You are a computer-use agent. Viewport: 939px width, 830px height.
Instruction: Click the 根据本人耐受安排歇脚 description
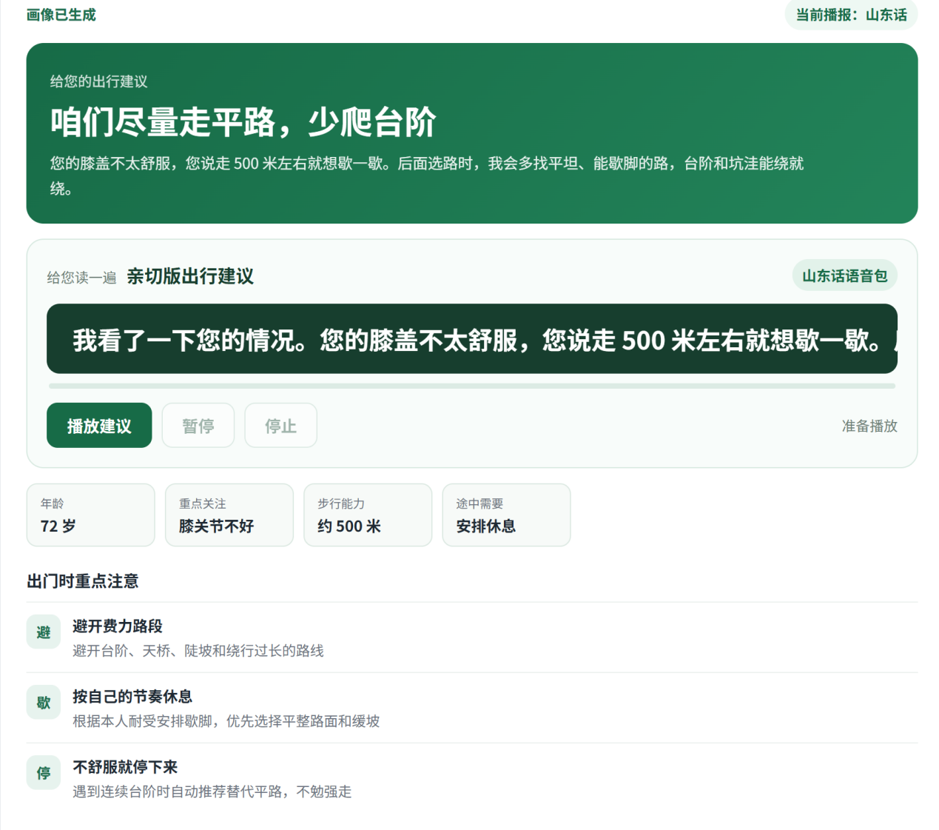[x=226, y=721]
